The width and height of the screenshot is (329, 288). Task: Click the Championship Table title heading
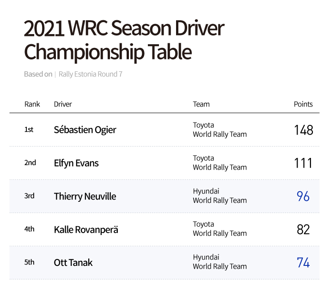point(108,52)
